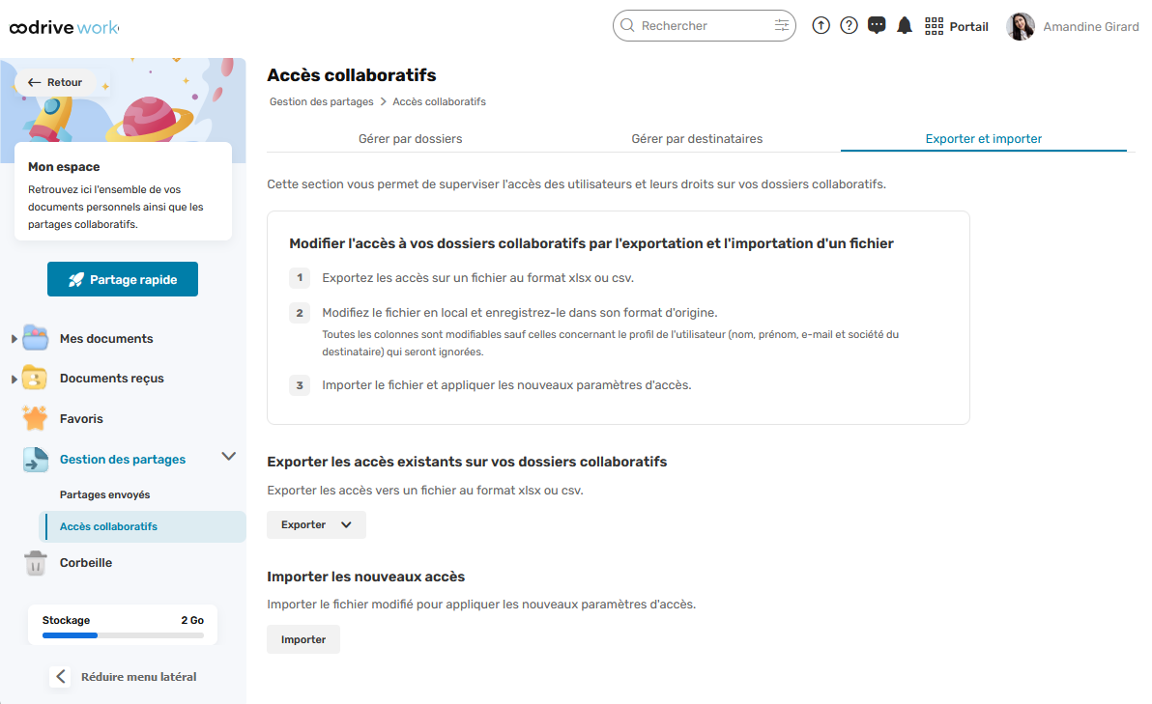
Task: Click the search filter sliders icon
Action: [782, 26]
